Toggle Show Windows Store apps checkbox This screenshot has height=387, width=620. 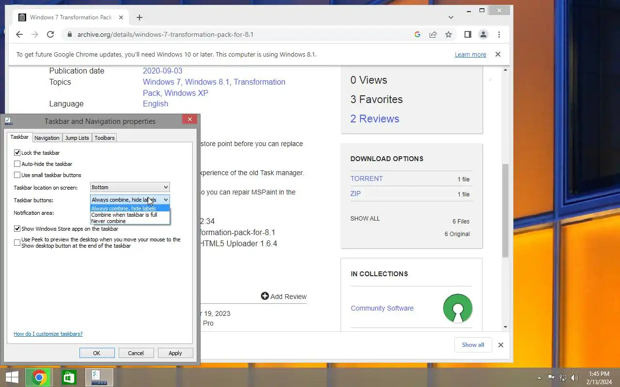pyautogui.click(x=17, y=228)
